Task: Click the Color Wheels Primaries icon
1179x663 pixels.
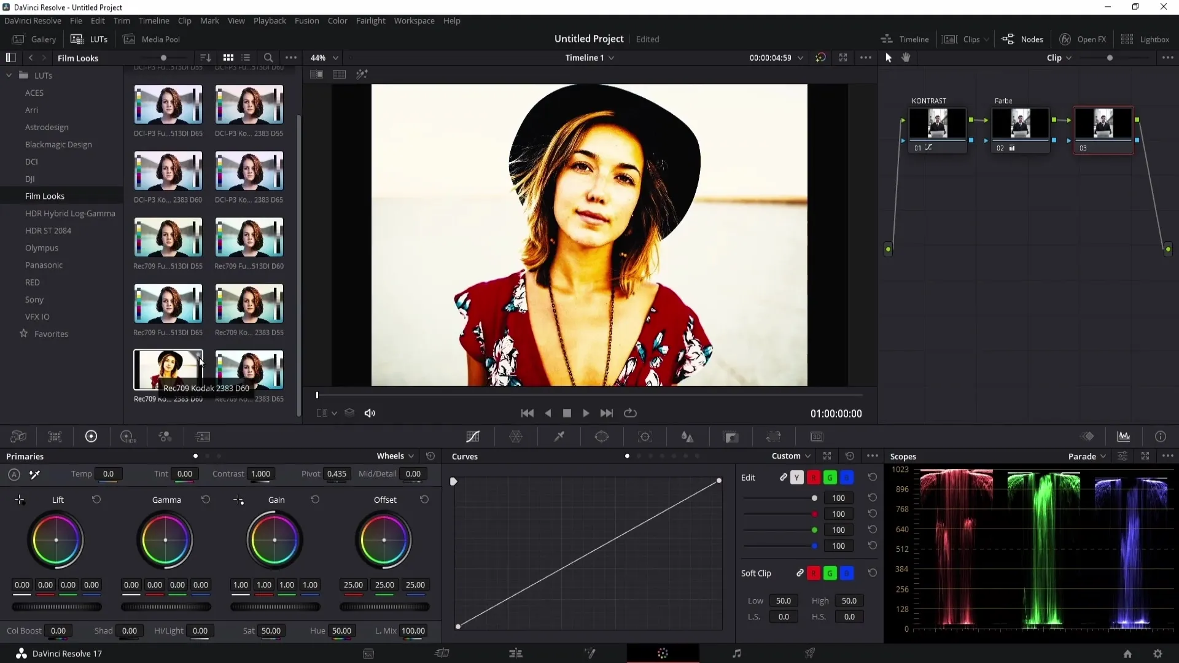Action: [x=91, y=437]
